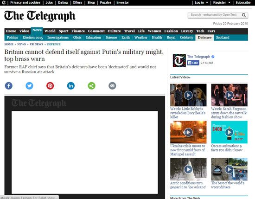Expand the Register dropdown arrow

(x=229, y=3)
